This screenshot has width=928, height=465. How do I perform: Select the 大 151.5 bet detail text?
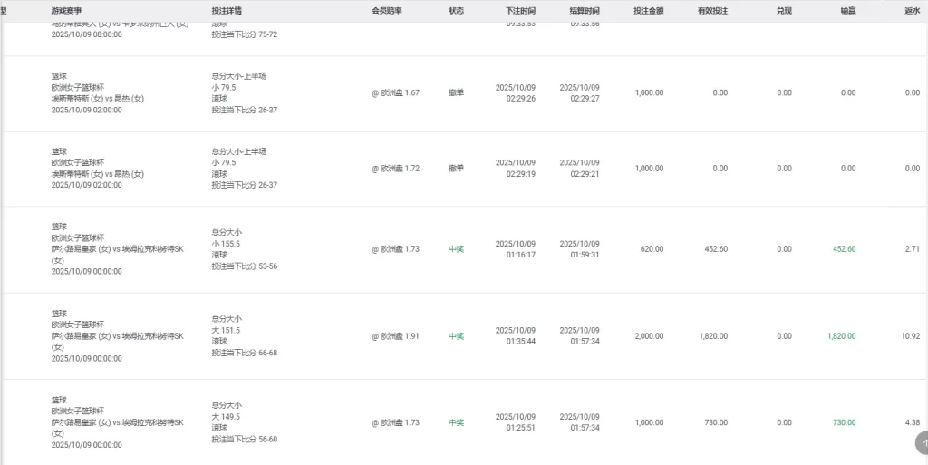point(227,331)
